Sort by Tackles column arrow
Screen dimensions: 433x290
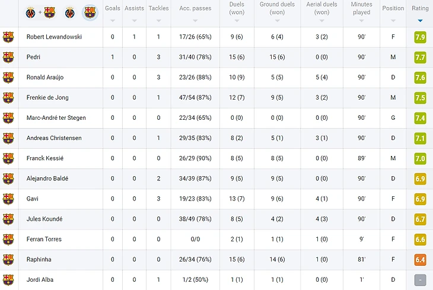[x=158, y=21]
